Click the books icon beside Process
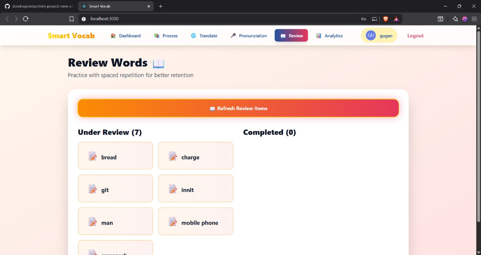This screenshot has width=481, height=255. [157, 36]
